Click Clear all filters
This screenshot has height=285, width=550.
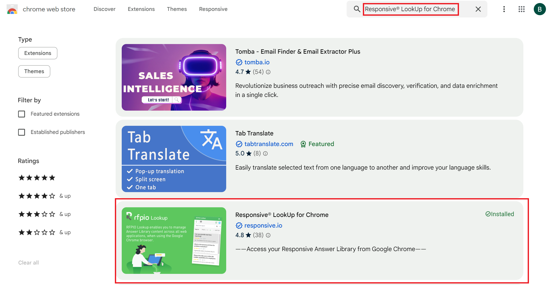point(28,263)
